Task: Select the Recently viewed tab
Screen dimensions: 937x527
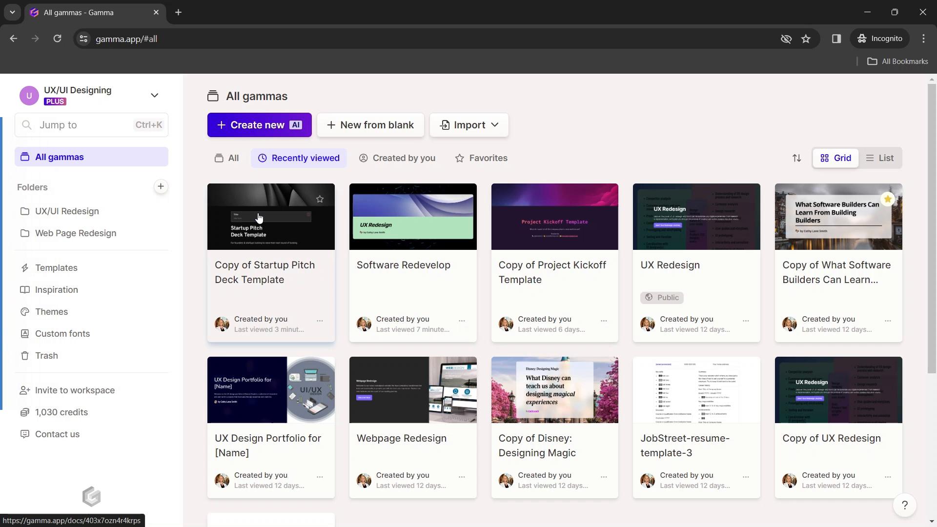Action: click(x=299, y=158)
